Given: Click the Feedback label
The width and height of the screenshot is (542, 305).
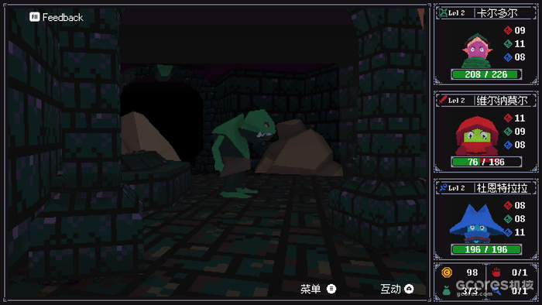Looking at the screenshot, I should click(63, 17).
